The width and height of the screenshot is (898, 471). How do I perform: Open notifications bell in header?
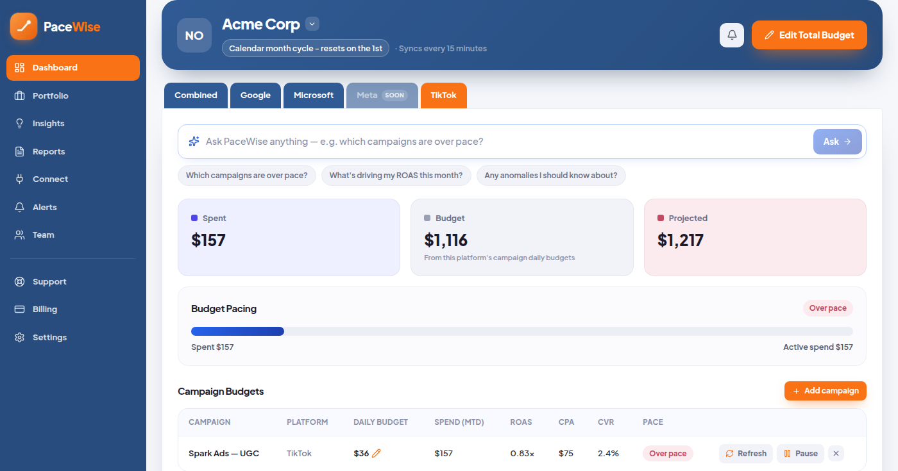coord(732,35)
